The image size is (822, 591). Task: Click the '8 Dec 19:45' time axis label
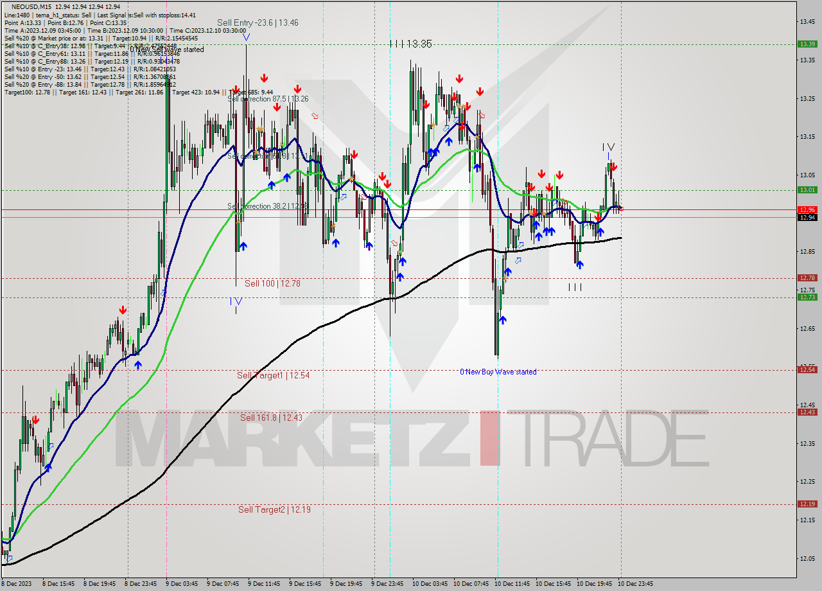tap(100, 584)
